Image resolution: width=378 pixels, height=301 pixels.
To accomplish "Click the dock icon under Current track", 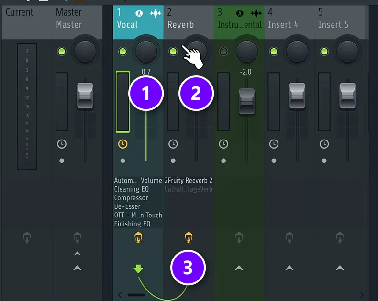I will click(x=27, y=237).
